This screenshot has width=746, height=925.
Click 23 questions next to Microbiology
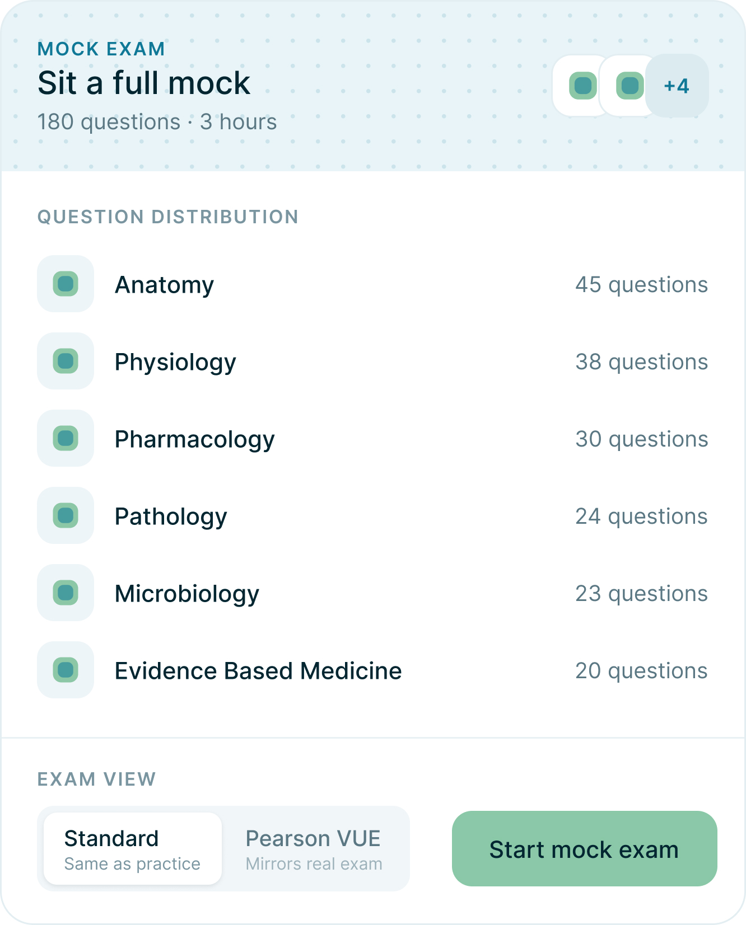(x=641, y=594)
